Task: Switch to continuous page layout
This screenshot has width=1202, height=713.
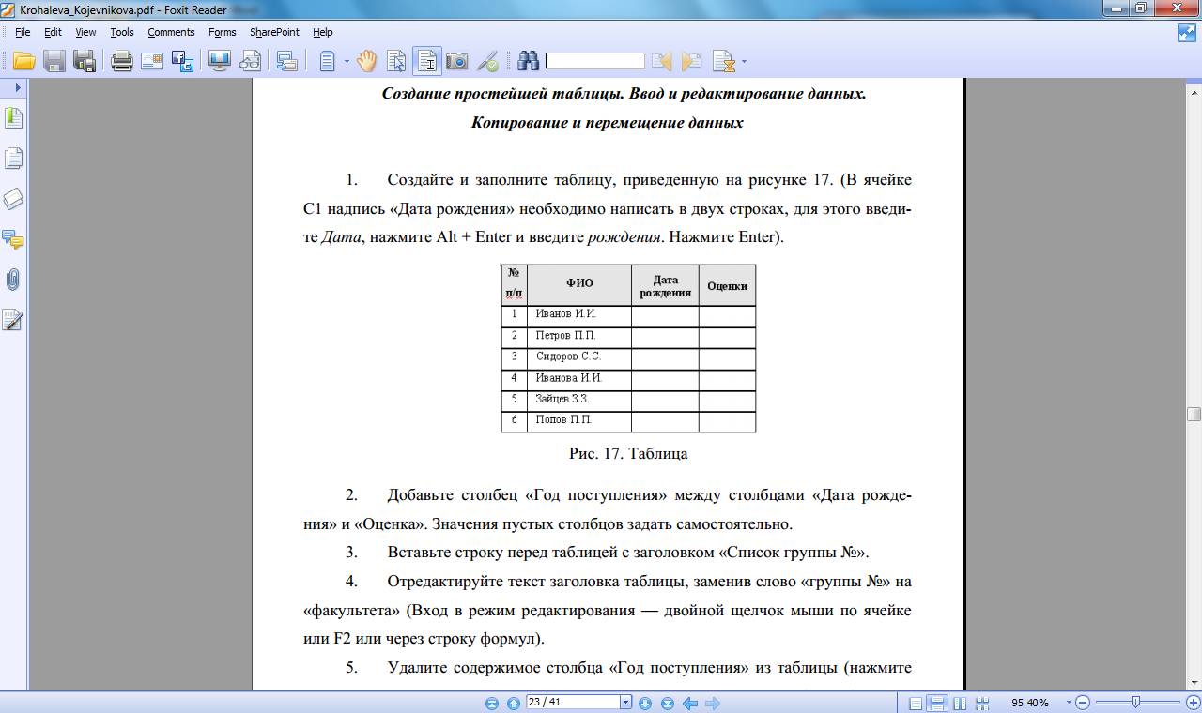Action: 937,703
